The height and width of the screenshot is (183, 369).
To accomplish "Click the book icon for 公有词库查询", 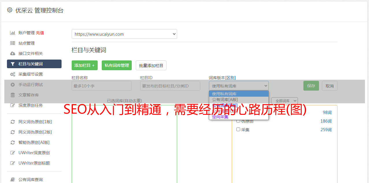I will pos(13,180).
